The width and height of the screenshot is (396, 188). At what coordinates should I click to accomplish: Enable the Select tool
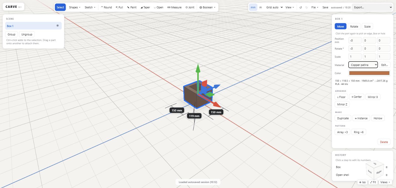60,7
